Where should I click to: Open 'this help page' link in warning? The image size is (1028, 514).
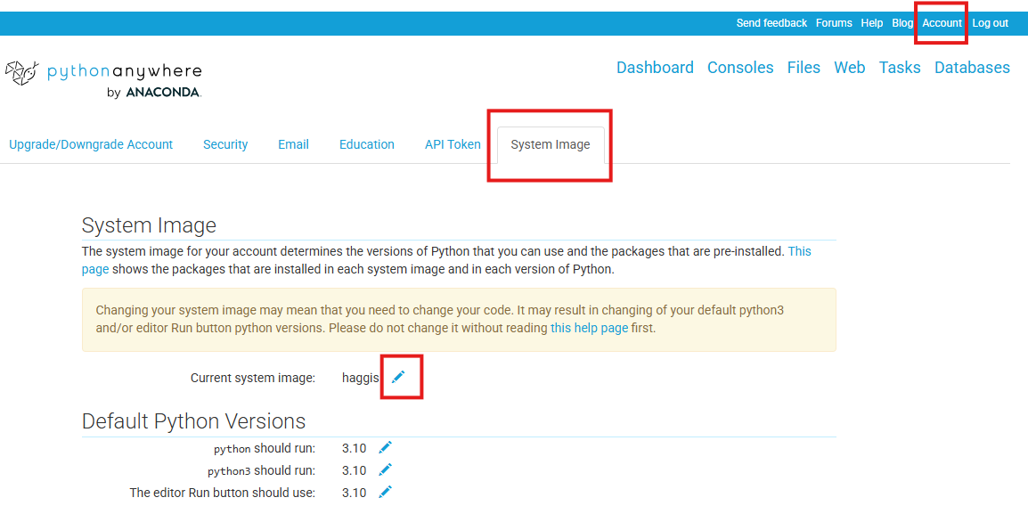pos(590,328)
